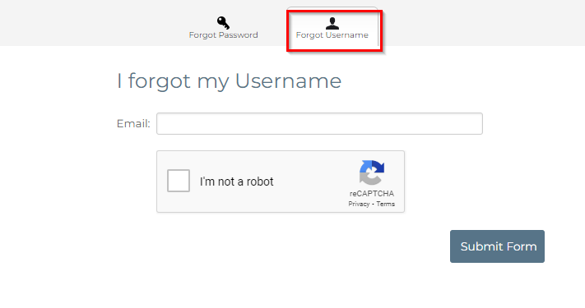Viewport: 585px width, 308px height.
Task: Open the reCAPTCHA Privacy link
Action: tap(359, 204)
